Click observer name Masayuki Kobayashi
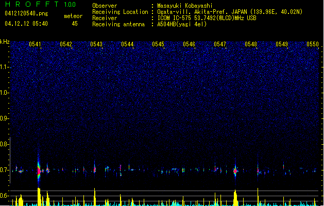Viewport: 324px width, 206px height. point(185,6)
